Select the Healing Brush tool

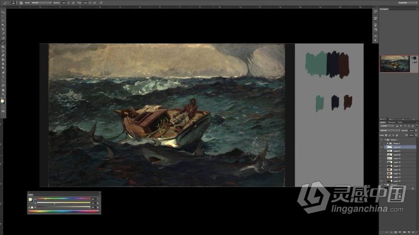coord(4,38)
